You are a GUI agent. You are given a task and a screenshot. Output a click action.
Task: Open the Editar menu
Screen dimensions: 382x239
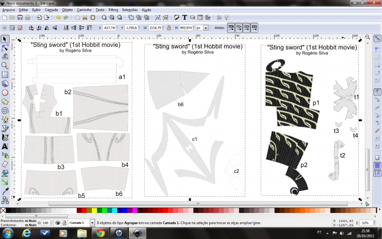[23, 10]
